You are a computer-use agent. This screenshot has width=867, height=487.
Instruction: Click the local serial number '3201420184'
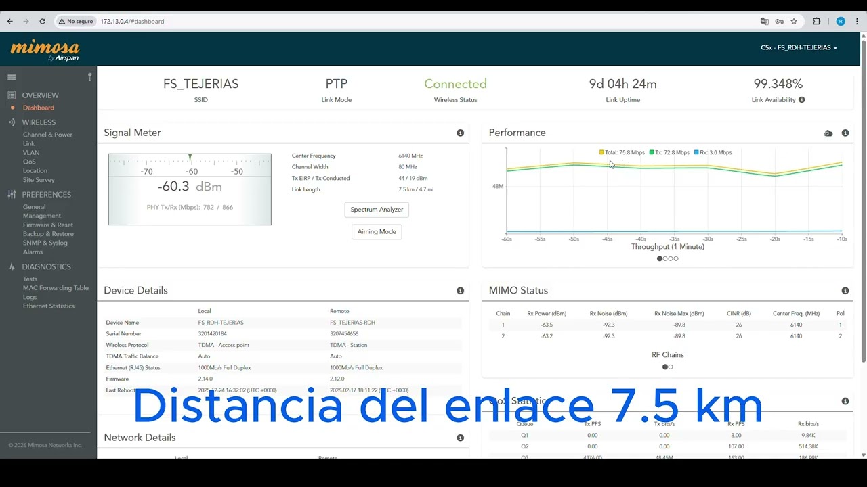[212, 333]
